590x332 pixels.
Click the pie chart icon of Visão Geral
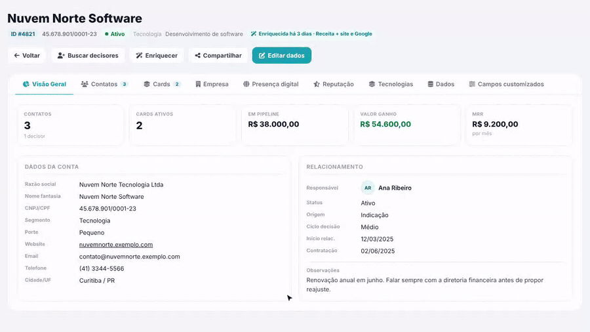[26, 84]
